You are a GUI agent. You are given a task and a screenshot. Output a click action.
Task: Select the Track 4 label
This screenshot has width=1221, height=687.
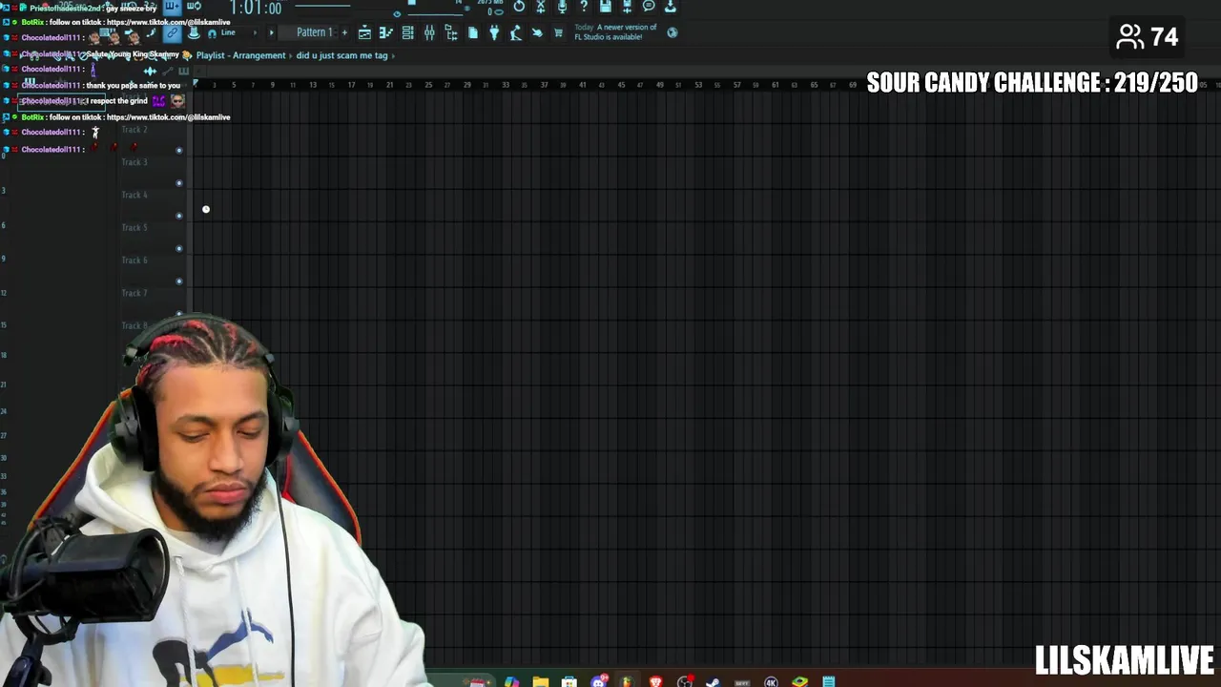[x=135, y=195]
